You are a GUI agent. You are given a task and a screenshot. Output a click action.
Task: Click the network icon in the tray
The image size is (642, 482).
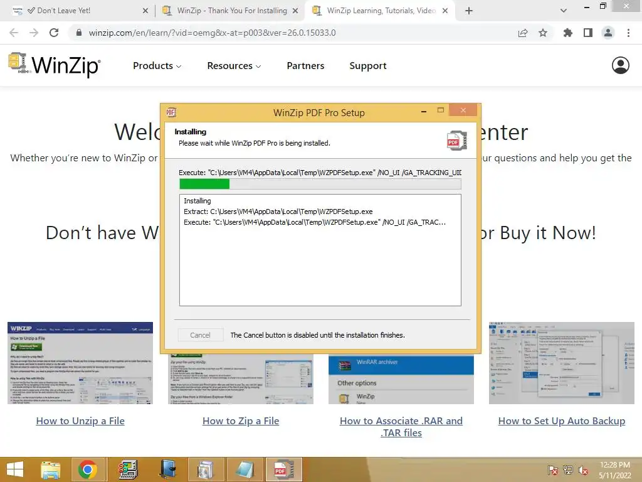point(568,470)
